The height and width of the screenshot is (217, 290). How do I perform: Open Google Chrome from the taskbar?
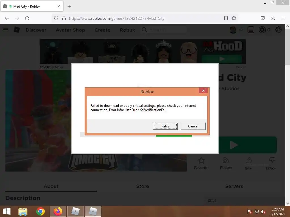tap(40, 211)
